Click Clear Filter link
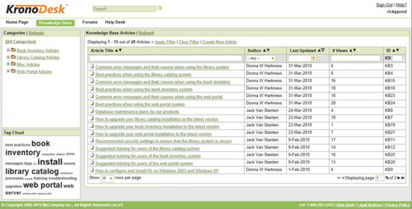The height and width of the screenshot is (209, 412). coord(189,42)
